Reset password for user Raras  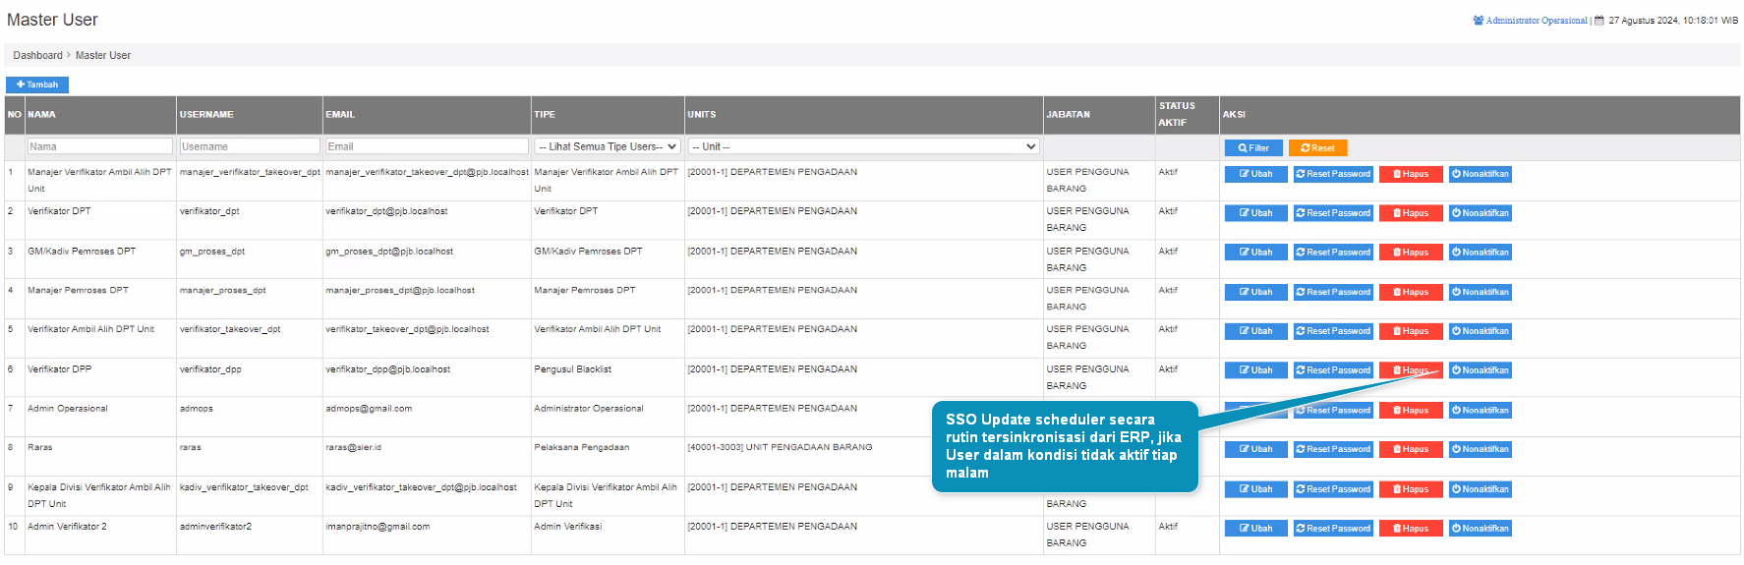pos(1333,449)
